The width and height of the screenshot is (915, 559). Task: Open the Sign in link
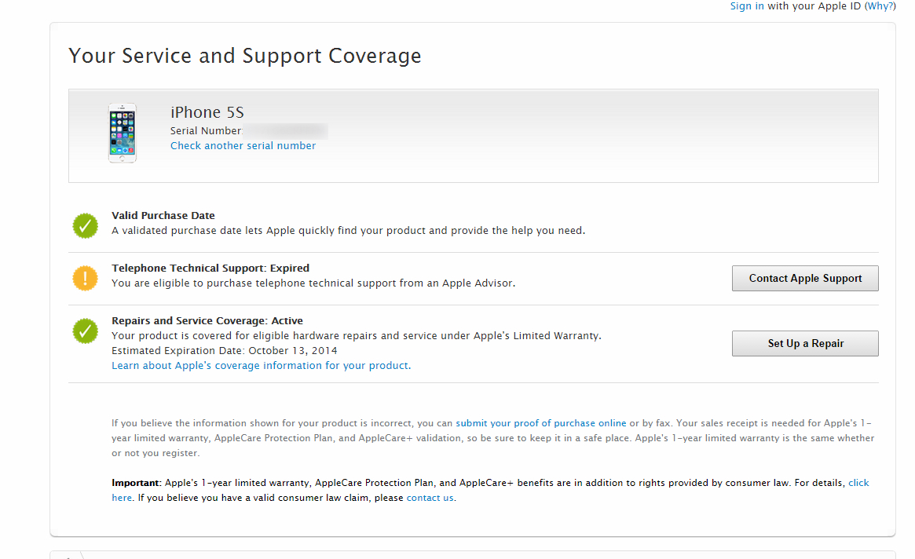(747, 5)
